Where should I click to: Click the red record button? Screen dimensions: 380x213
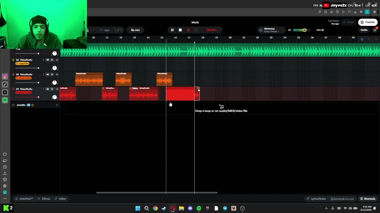point(188,30)
